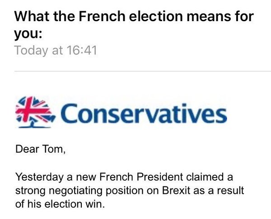Viewport: 271px width, 219px height.
Task: Click the horizontal divider below the timestamp
Action: tap(142, 71)
